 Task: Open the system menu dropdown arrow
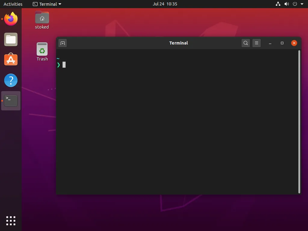click(x=302, y=4)
